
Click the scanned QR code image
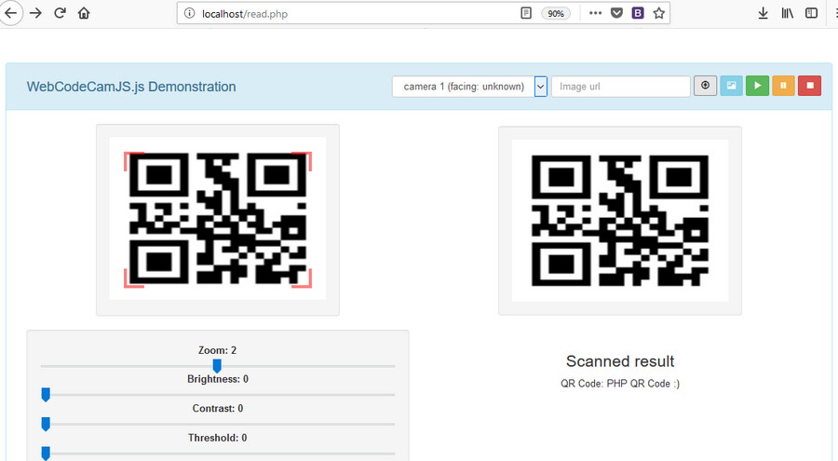coord(620,221)
